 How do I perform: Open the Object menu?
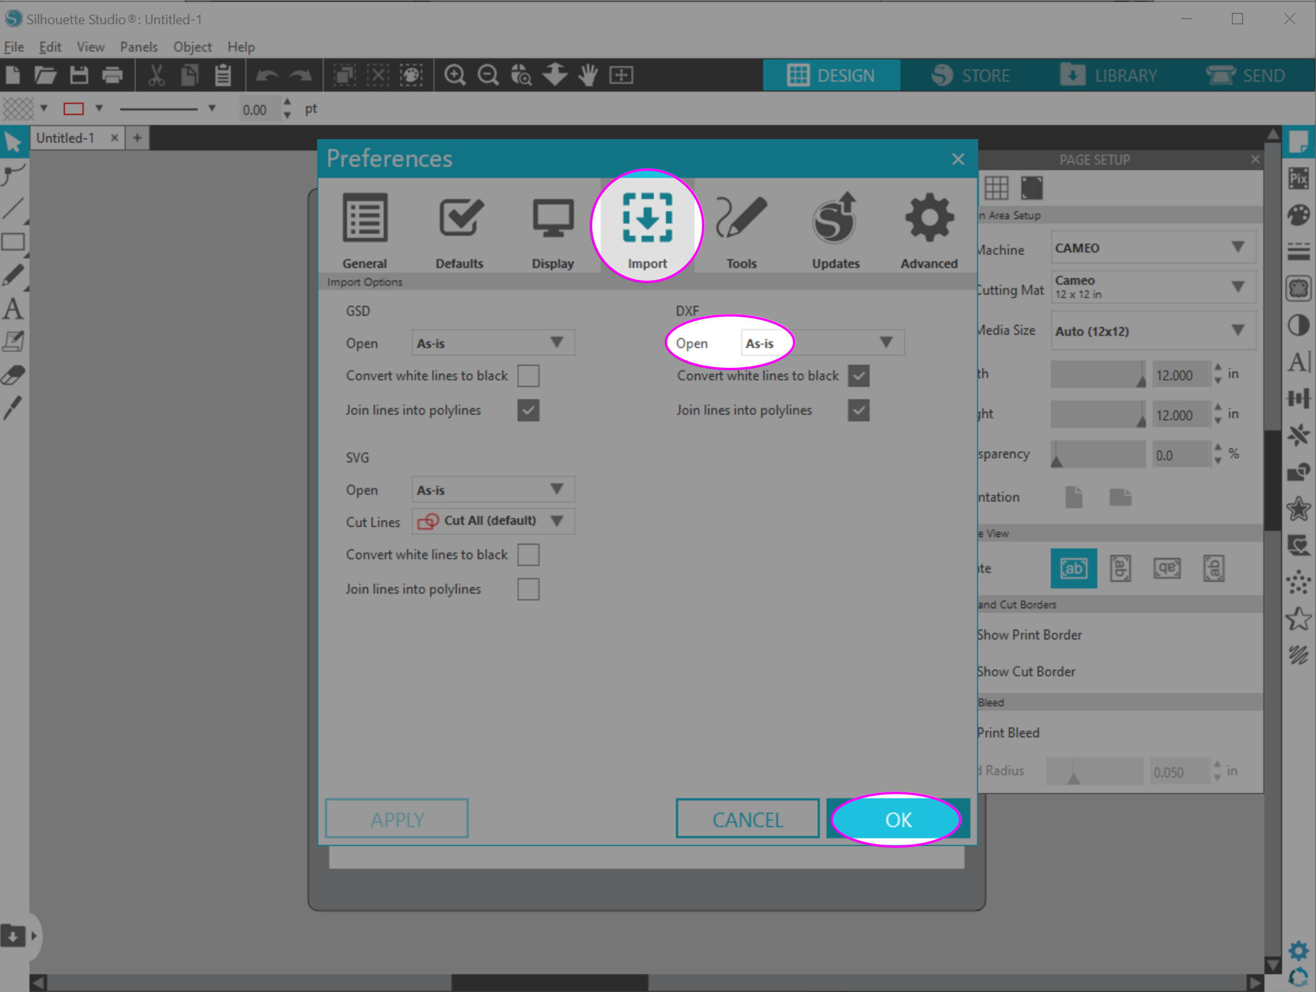tap(192, 47)
